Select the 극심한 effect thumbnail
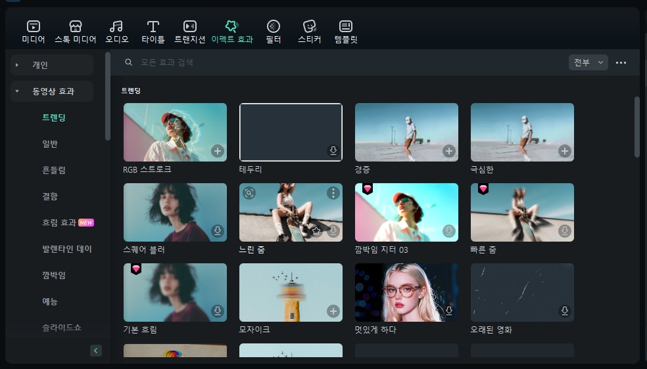647x369 pixels. 522,132
